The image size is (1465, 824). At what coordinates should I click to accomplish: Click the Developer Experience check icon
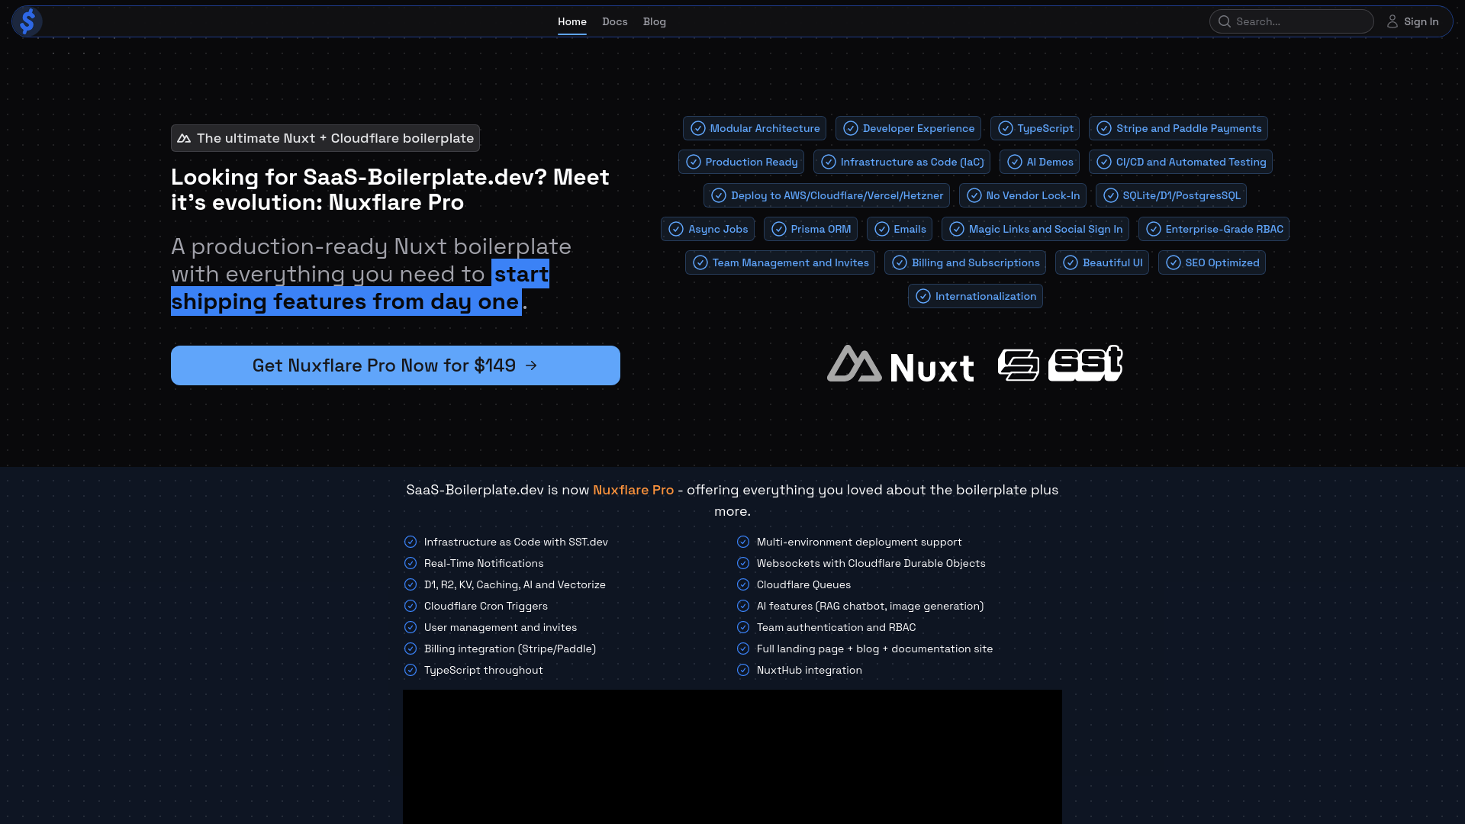851,128
